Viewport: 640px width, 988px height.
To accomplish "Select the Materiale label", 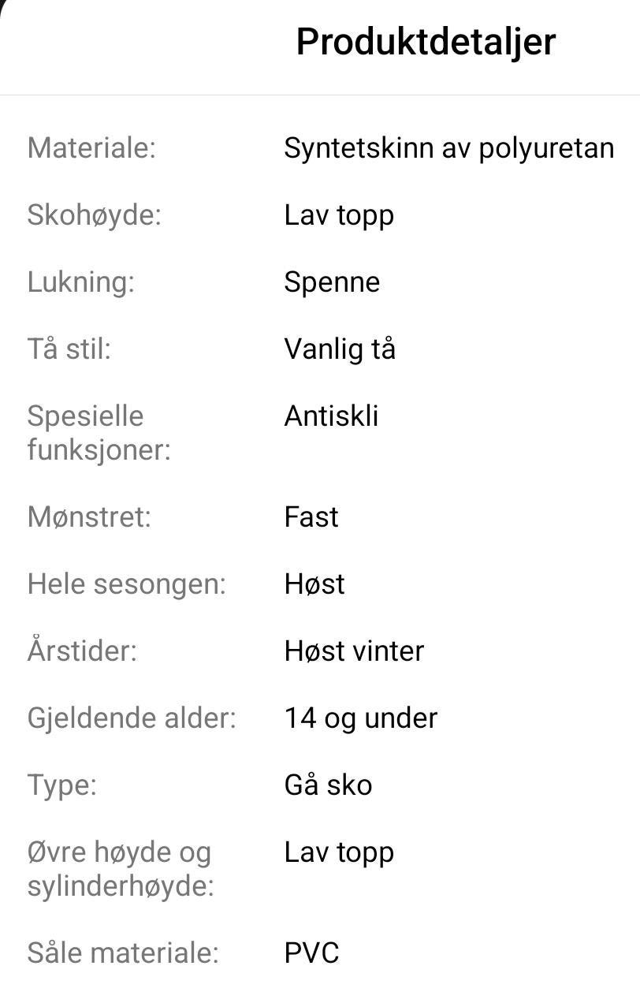I will [x=92, y=147].
